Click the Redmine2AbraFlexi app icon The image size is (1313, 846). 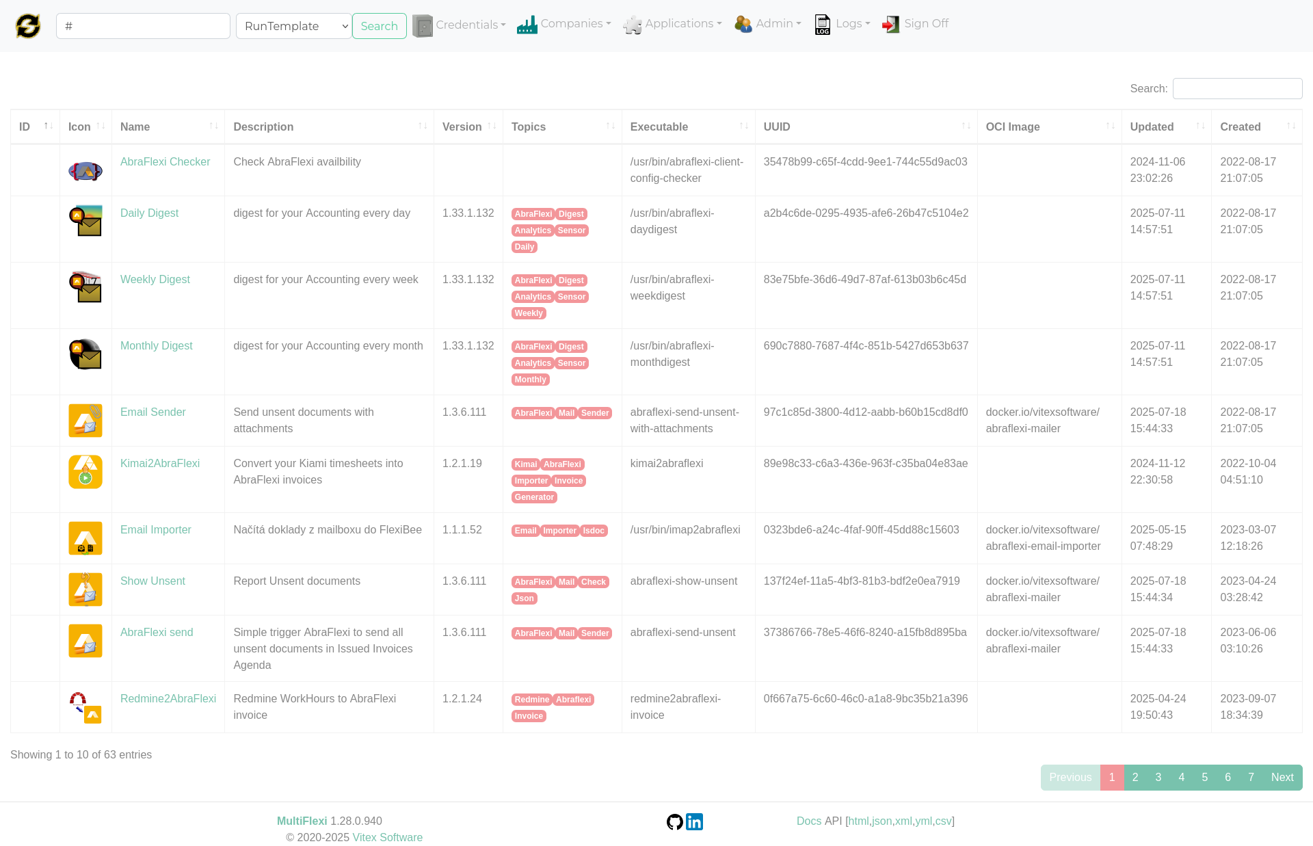coord(85,706)
